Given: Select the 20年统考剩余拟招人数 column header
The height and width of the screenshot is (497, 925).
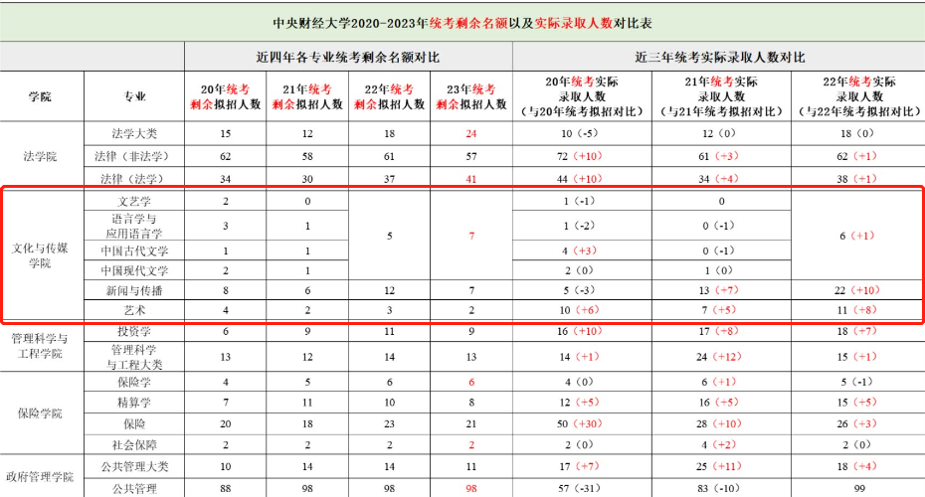Looking at the screenshot, I should (x=225, y=96).
